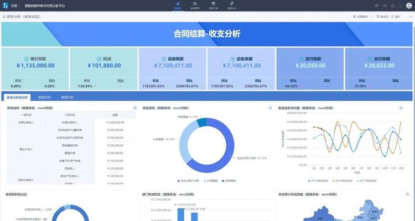Click the ¥200,000.00 cell in the table
The height and width of the screenshot is (221, 415).
116,153
